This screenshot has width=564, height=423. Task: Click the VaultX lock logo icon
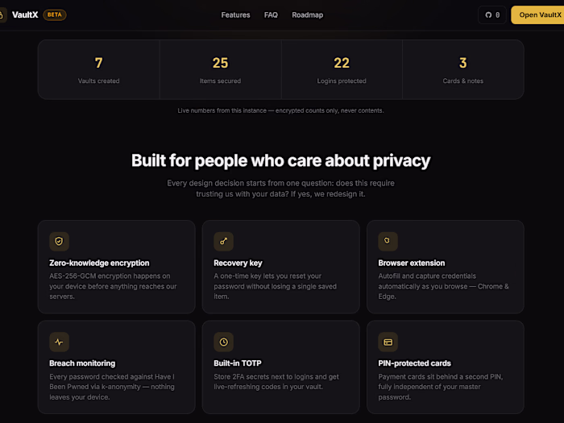[2, 15]
